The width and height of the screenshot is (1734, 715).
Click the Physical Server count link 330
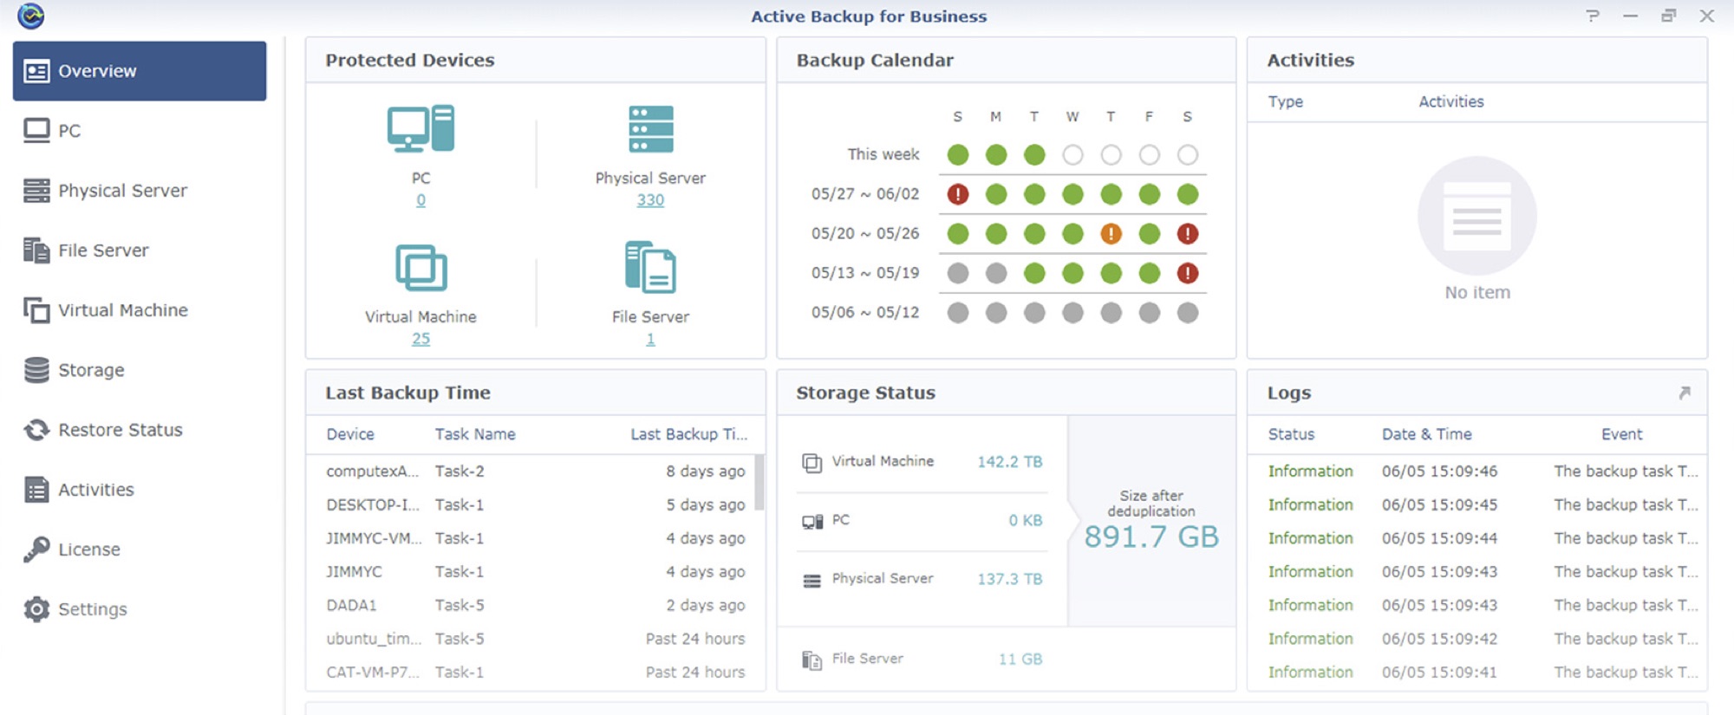pyautogui.click(x=650, y=200)
